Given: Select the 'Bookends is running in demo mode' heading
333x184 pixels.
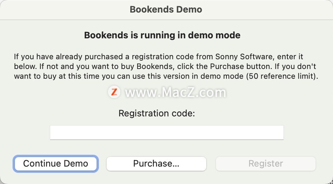Looking at the screenshot, I should (162, 35).
